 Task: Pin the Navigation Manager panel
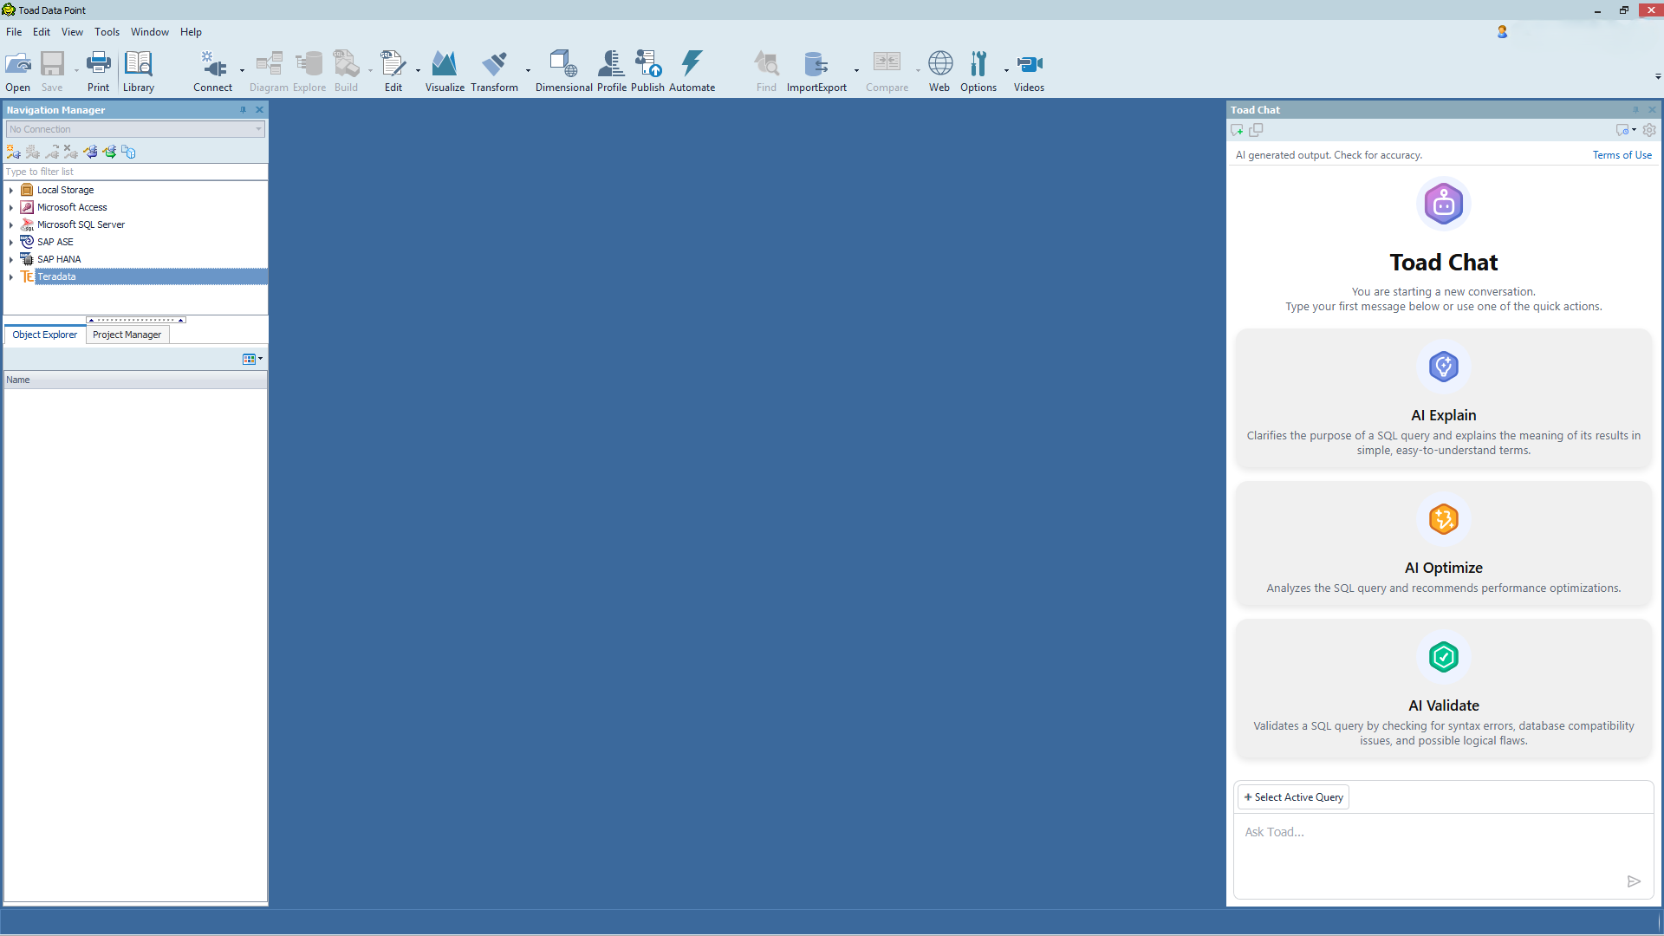click(243, 110)
